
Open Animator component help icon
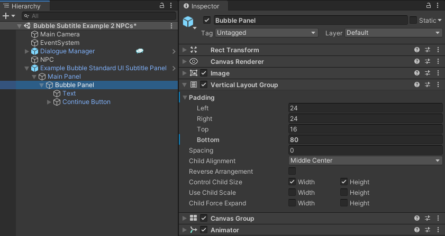click(416, 230)
